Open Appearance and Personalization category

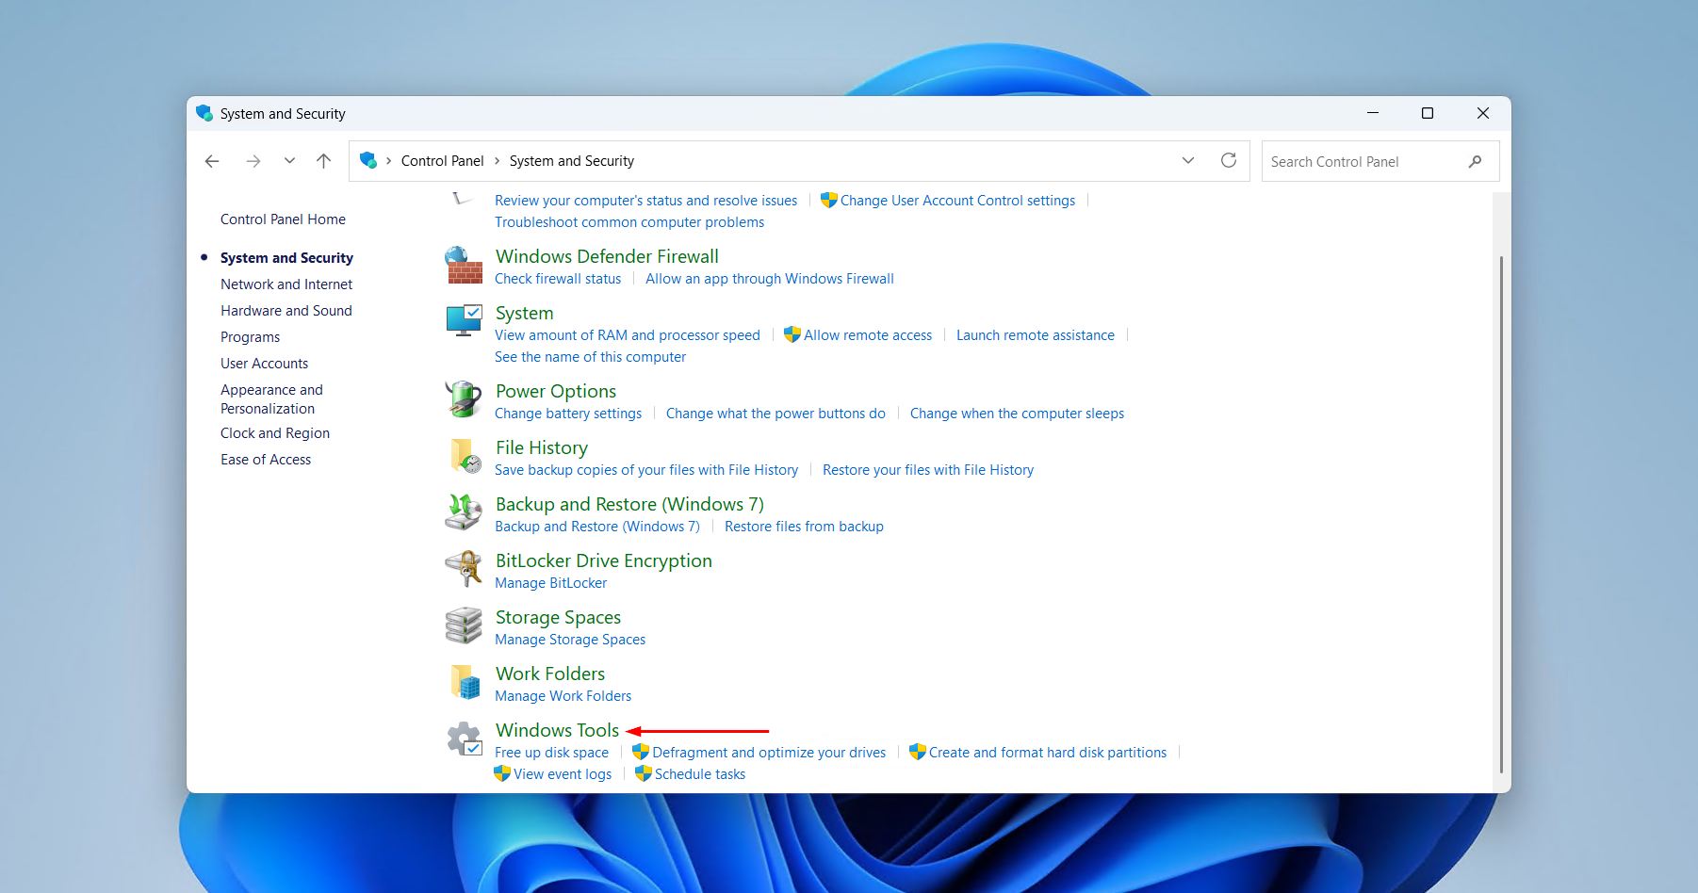271,399
